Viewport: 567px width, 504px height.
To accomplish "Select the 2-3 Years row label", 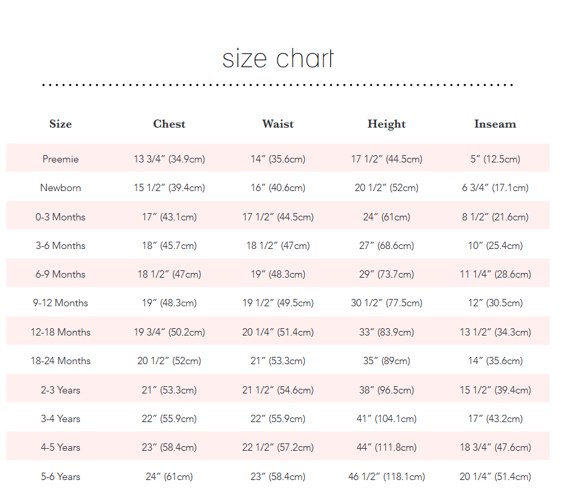I will [61, 390].
